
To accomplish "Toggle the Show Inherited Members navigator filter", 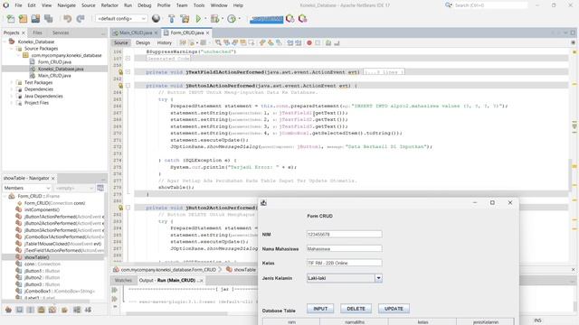I will (8, 310).
